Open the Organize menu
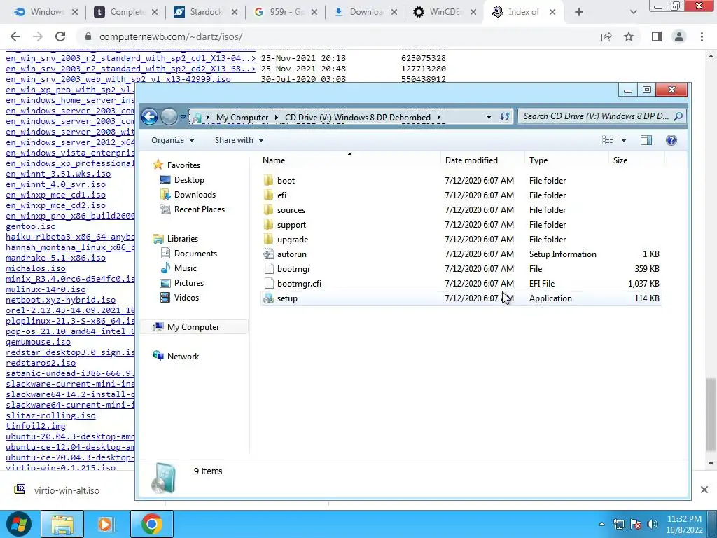The height and width of the screenshot is (538, 717). pos(173,140)
